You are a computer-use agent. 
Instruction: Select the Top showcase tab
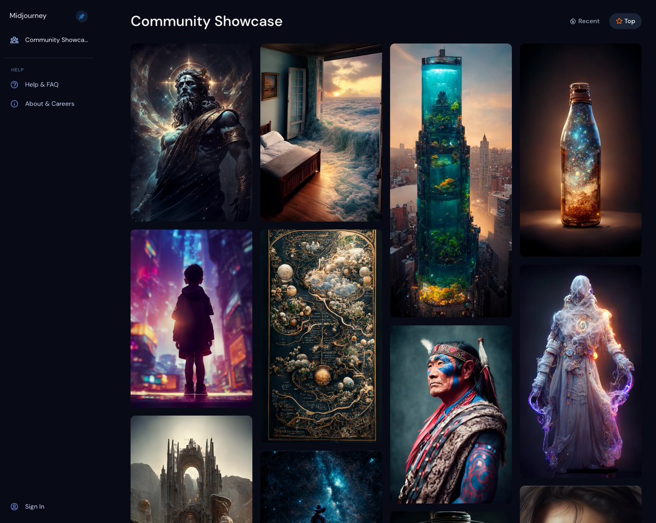(x=625, y=21)
